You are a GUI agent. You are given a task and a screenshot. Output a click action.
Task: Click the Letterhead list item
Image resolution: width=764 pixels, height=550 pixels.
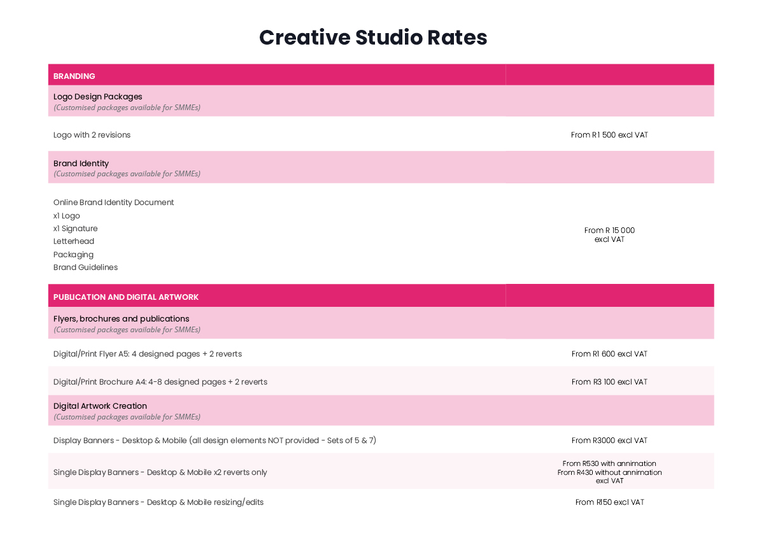[74, 241]
